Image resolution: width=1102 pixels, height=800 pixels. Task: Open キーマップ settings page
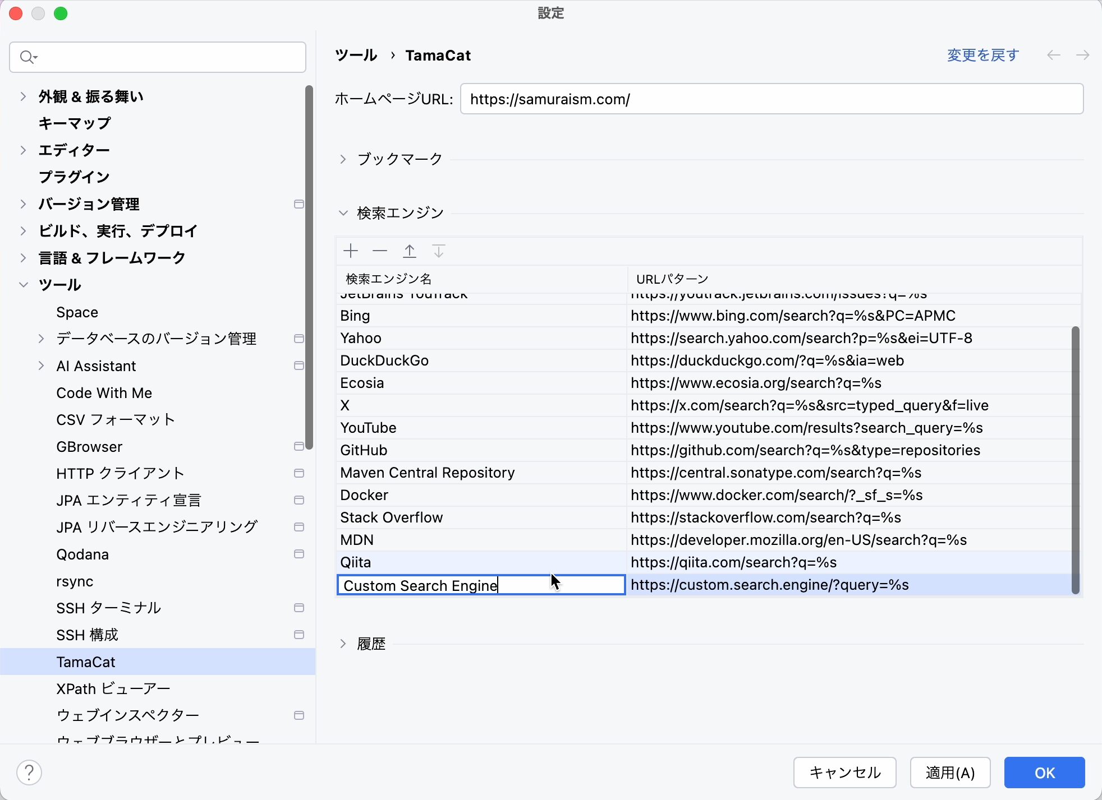(x=75, y=123)
